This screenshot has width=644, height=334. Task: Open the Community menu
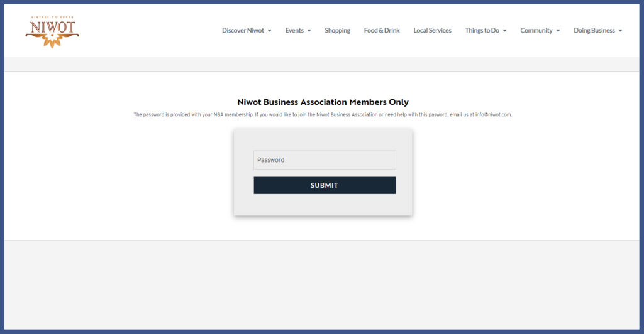(536, 30)
